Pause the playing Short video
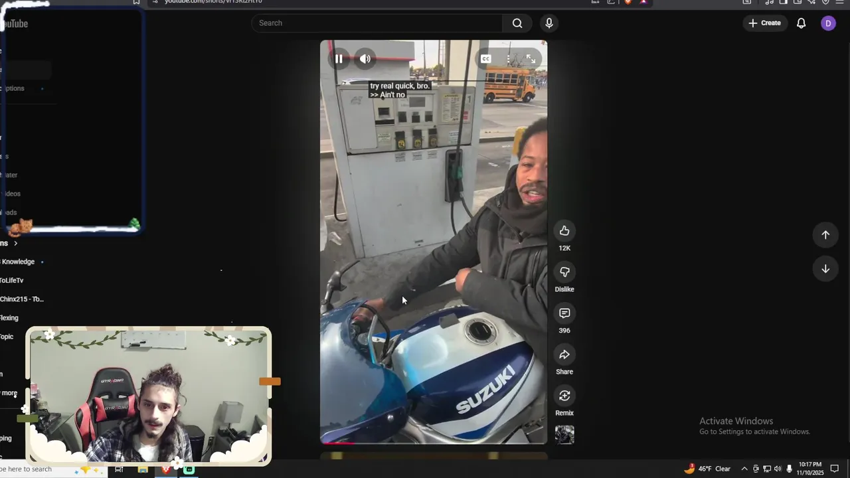850x478 pixels. coord(339,59)
